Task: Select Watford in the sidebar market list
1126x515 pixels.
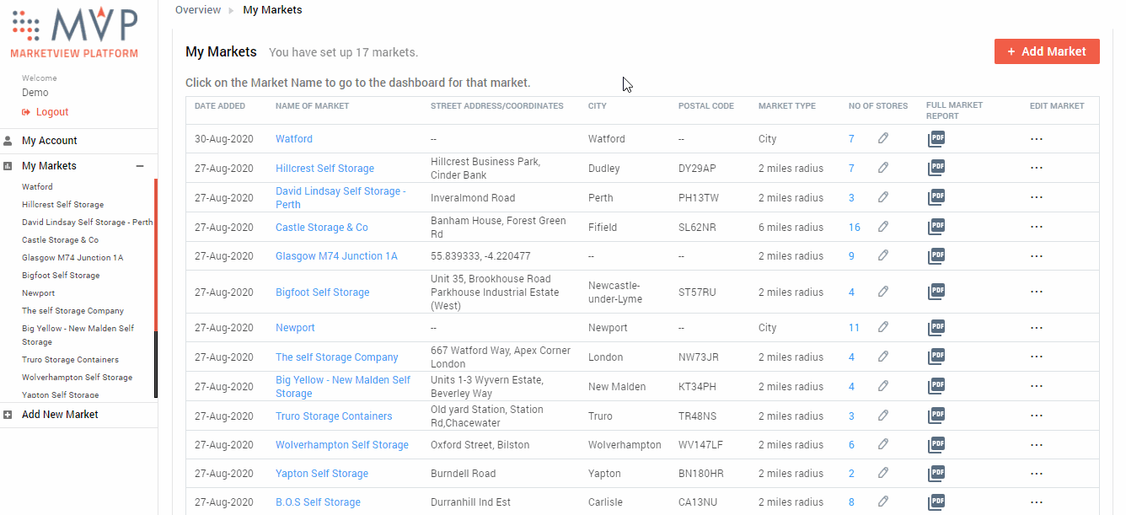Action: (37, 187)
